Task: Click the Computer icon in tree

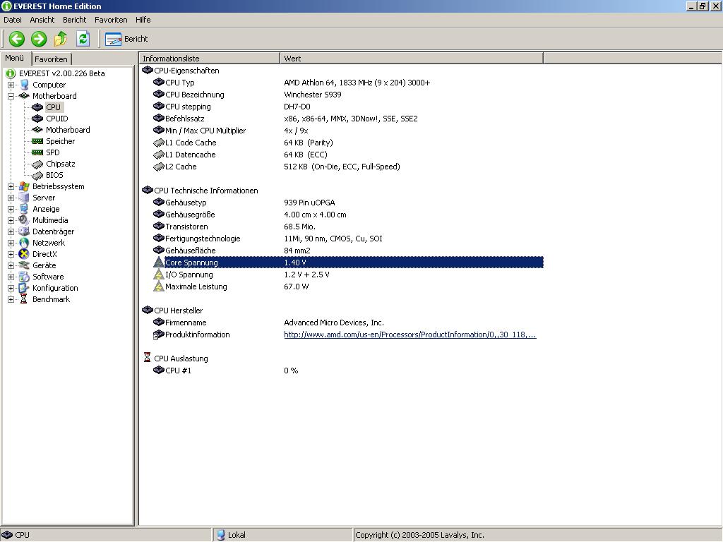Action: click(x=25, y=85)
